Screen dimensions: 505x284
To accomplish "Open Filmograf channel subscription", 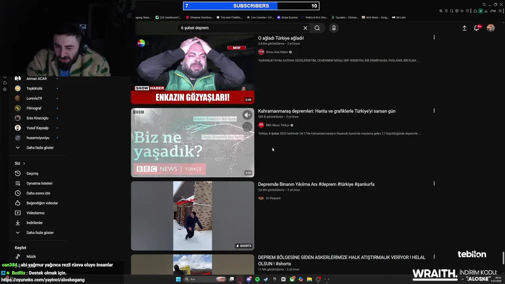I will [34, 108].
